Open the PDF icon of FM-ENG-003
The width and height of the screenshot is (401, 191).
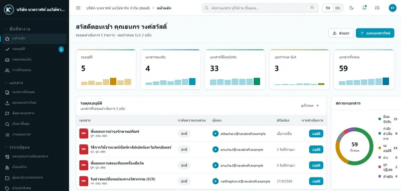click(x=84, y=181)
